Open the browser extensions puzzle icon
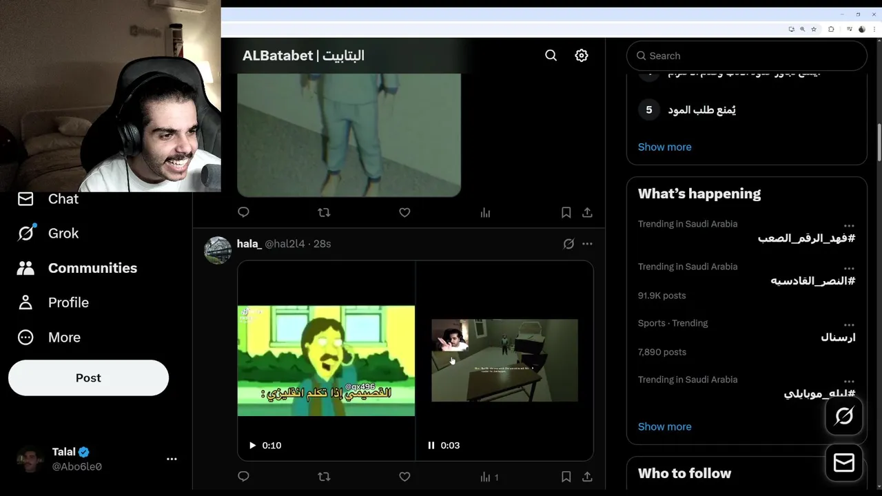The image size is (882, 496). click(x=831, y=29)
